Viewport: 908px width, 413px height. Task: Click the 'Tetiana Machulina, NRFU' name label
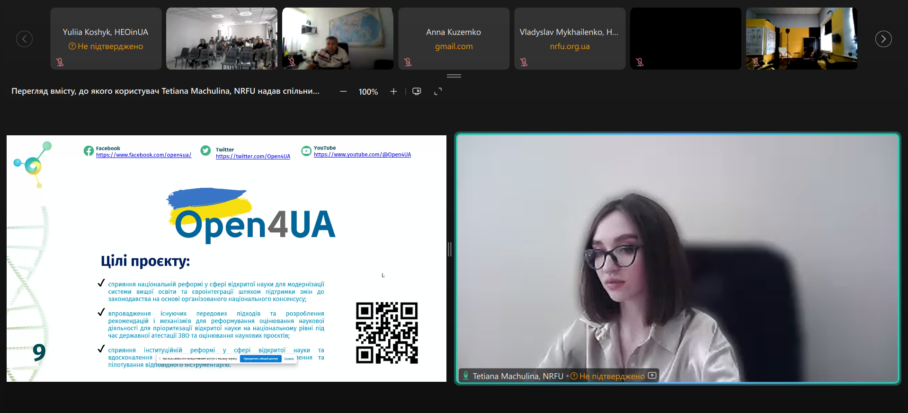coord(518,376)
